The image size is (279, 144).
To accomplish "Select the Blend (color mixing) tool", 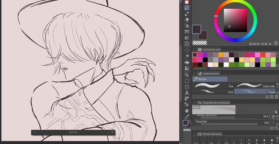I will click(187, 37).
